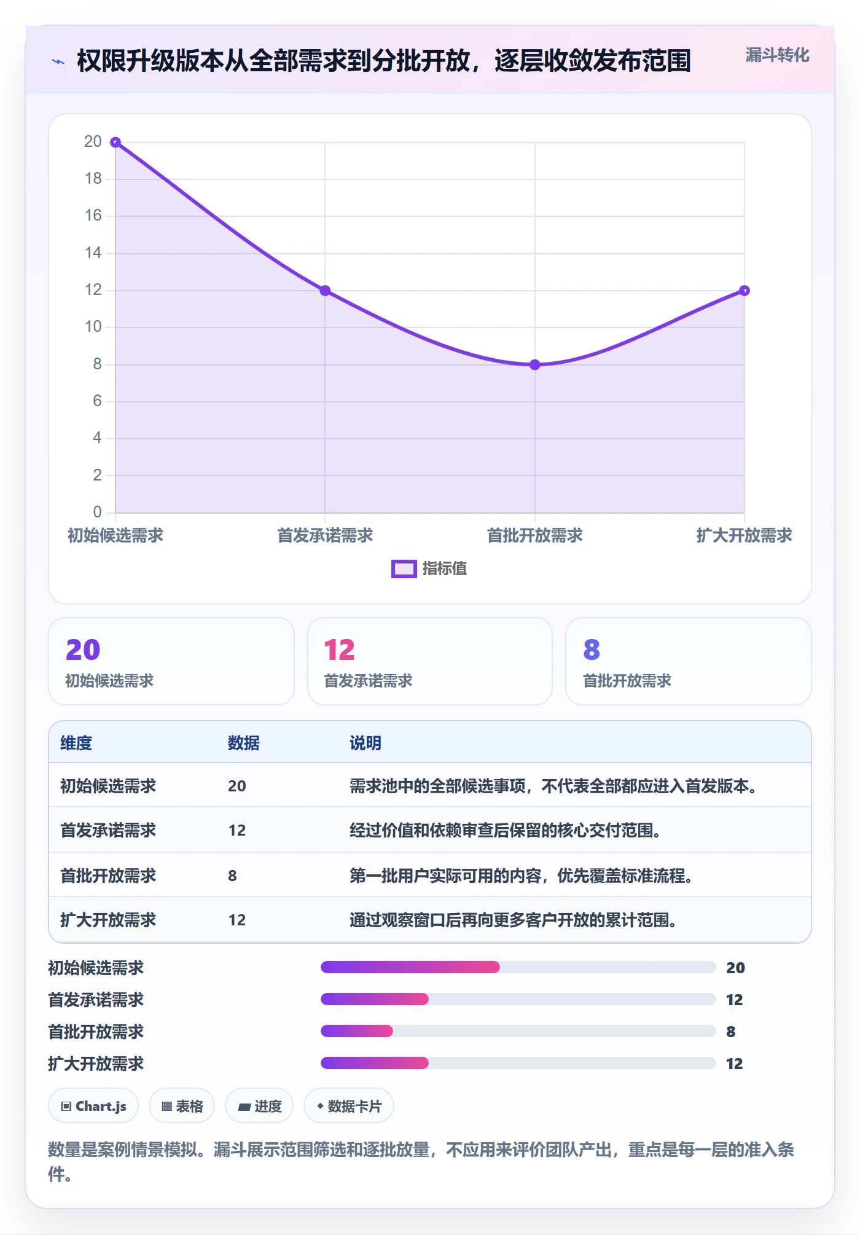Screen dimensions: 860x1235
Task: Click the 漏斗转化 tag in header
Action: [x=777, y=55]
